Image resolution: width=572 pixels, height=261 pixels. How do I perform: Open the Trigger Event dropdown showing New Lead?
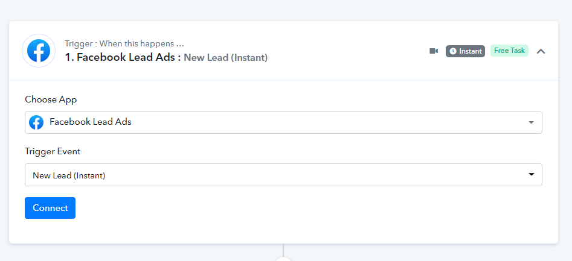pos(283,175)
